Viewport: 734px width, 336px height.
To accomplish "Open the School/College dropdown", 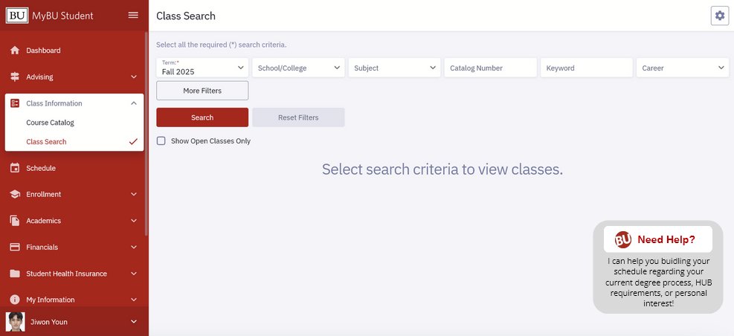I will pyautogui.click(x=299, y=68).
